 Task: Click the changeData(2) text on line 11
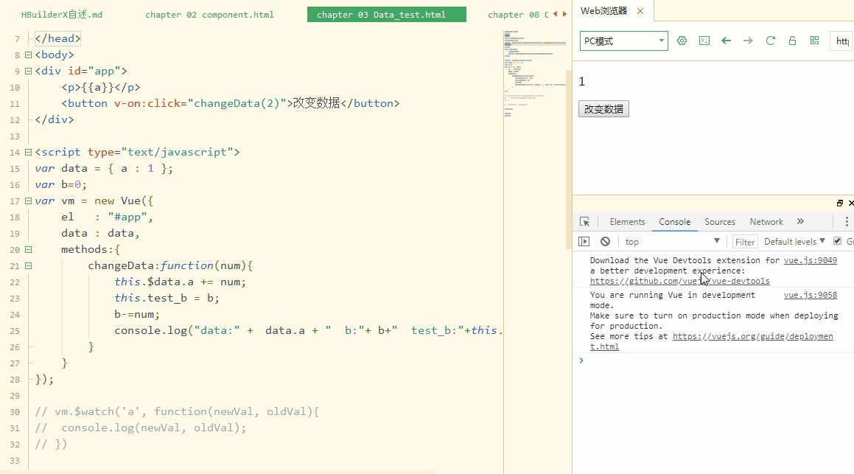pos(237,103)
